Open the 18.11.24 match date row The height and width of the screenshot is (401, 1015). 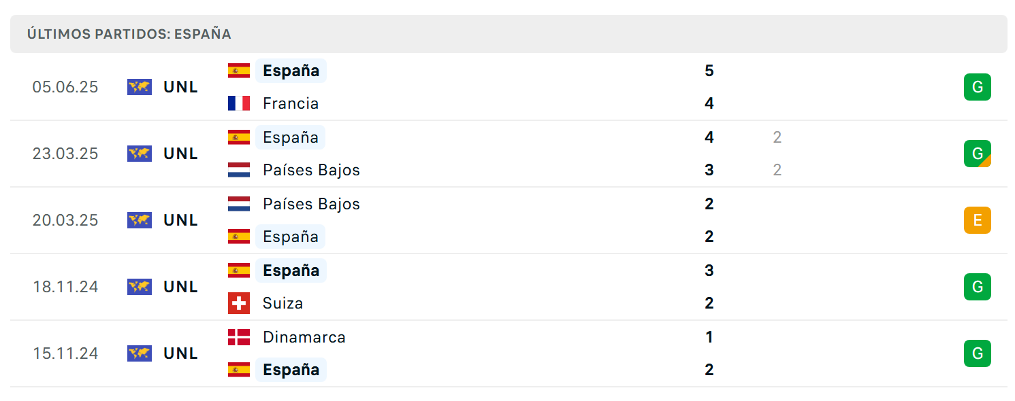[x=509, y=287]
